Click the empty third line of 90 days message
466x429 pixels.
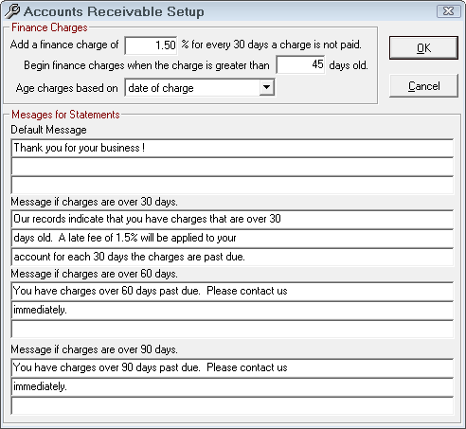(x=232, y=406)
